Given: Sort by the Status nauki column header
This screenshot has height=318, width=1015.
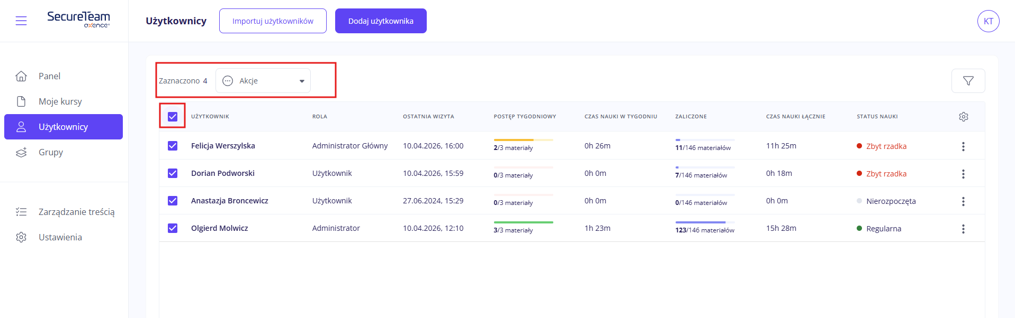Looking at the screenshot, I should click(877, 117).
